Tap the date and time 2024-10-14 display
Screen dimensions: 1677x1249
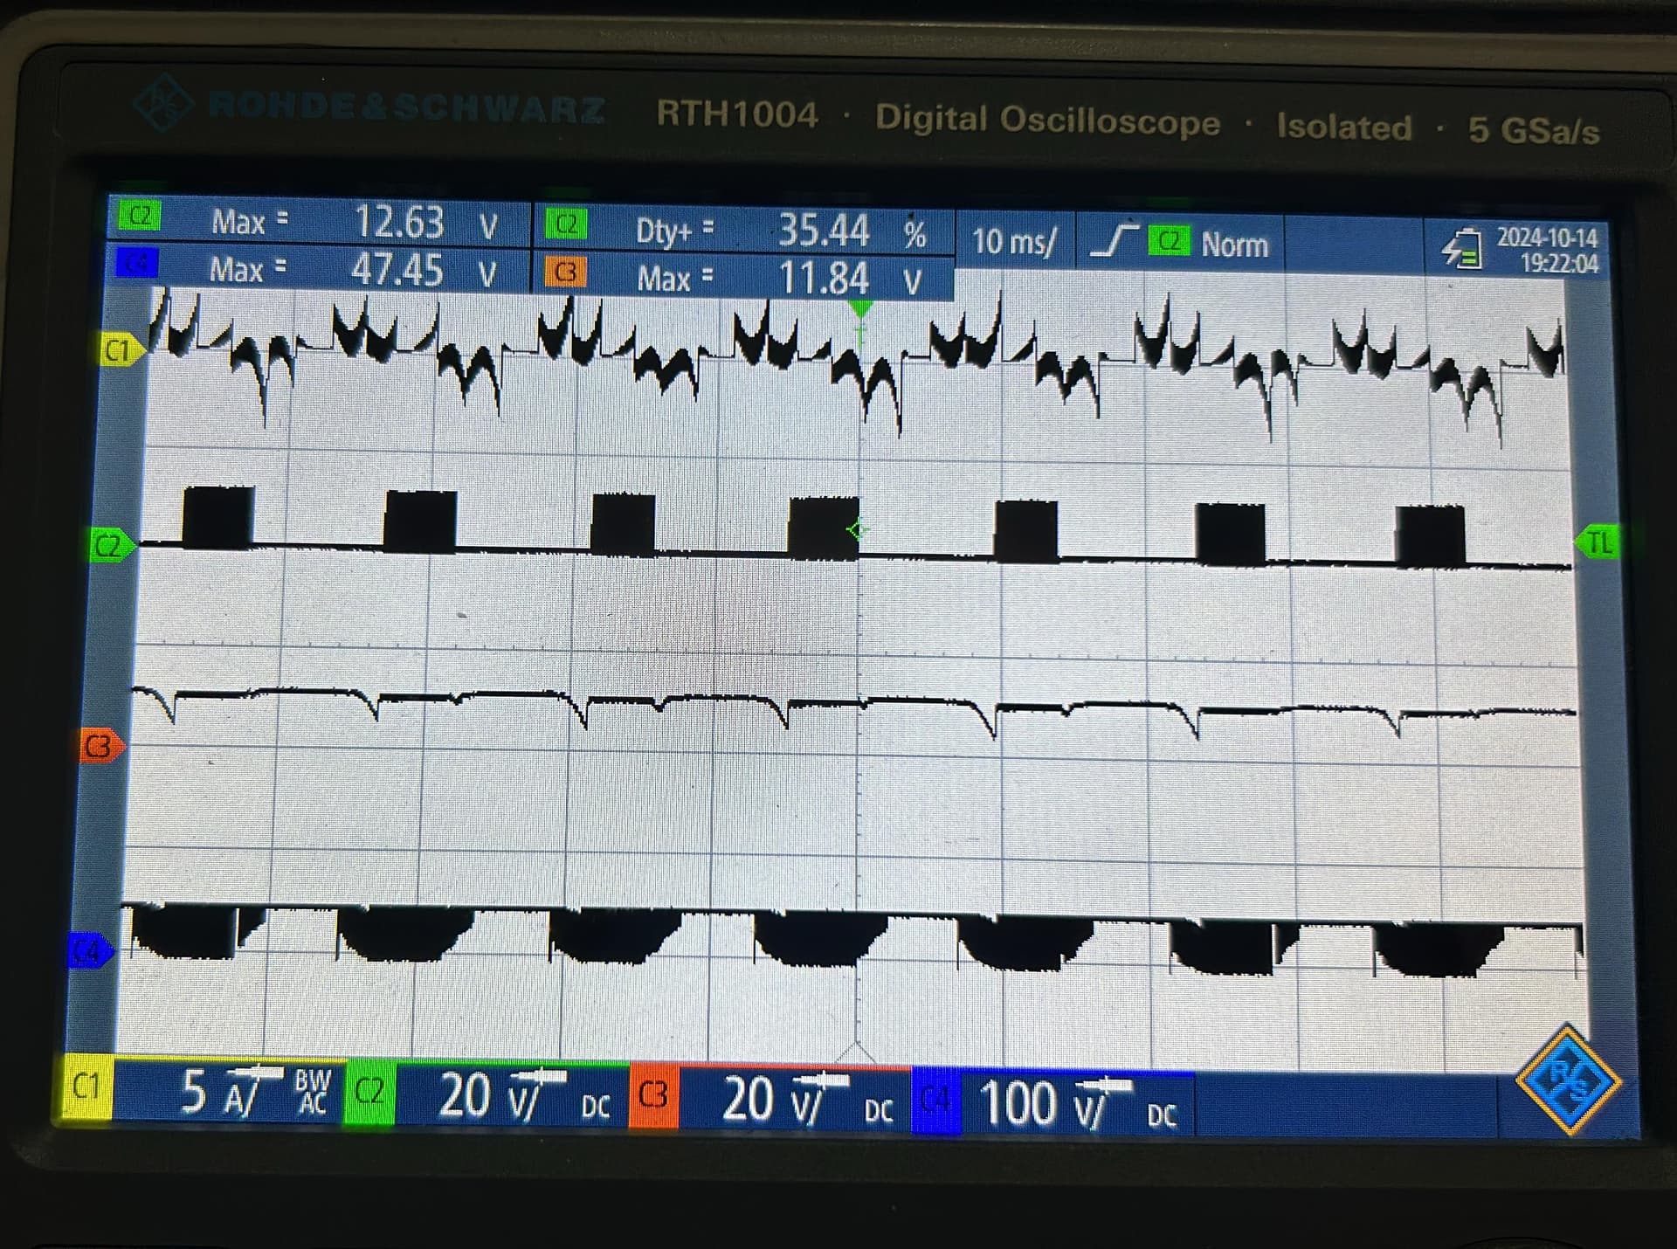[1547, 251]
